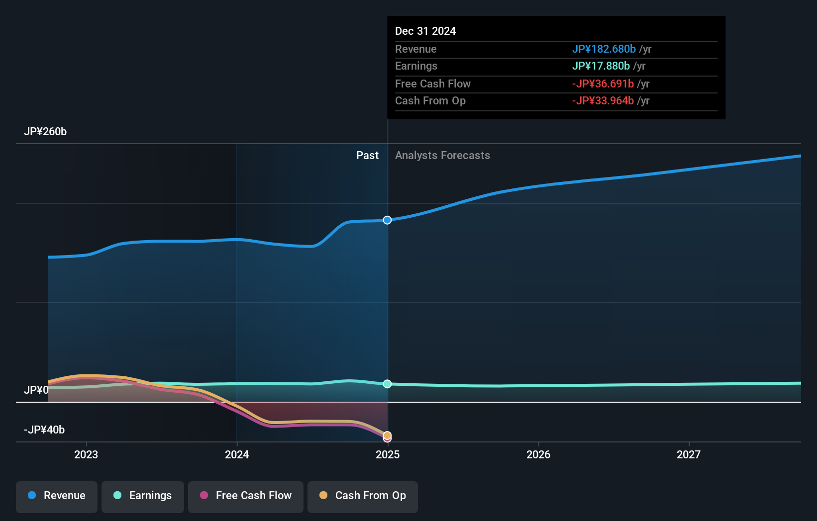Screen dimensions: 817x521
Task: Select the 2027 x-axis label
Action: (689, 454)
